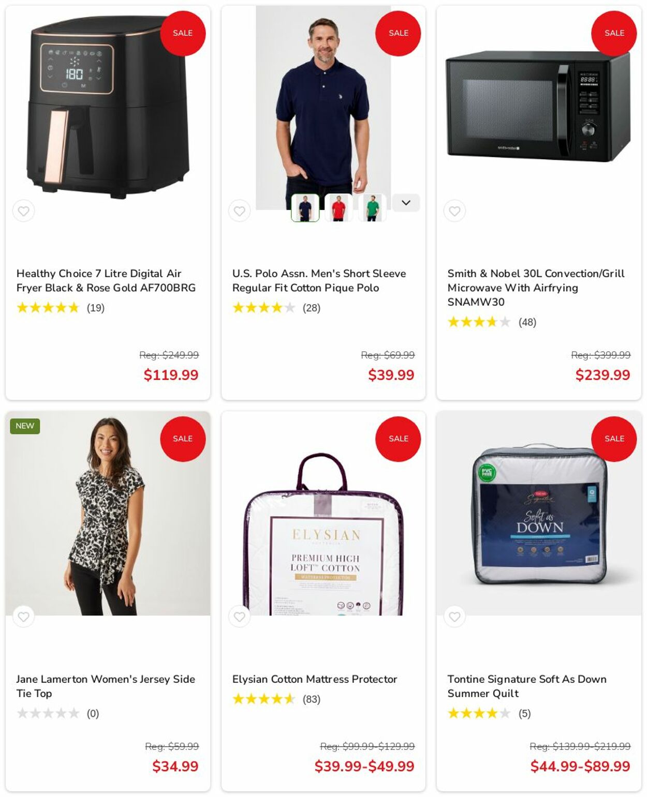View the microwave product image
Image resolution: width=647 pixels, height=797 pixels.
(x=538, y=106)
